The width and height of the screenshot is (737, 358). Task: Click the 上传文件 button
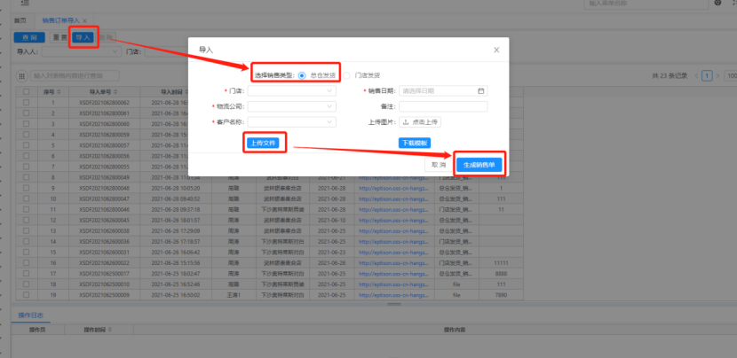tap(263, 143)
